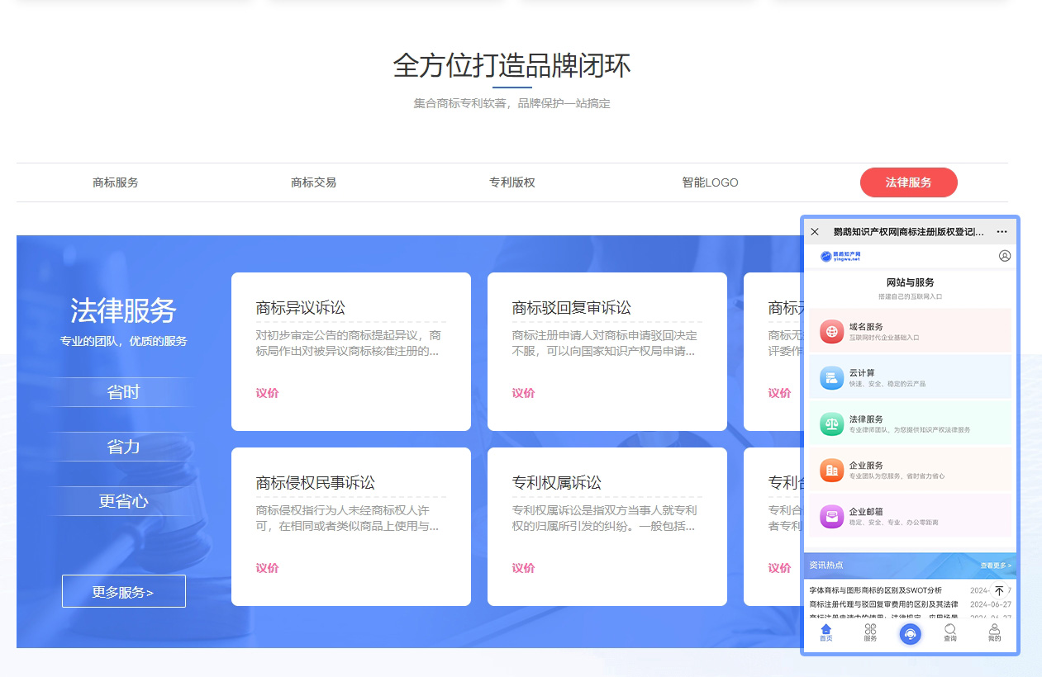Click the scroll-to-top arrow icon
The image size is (1042, 677).
(x=999, y=591)
